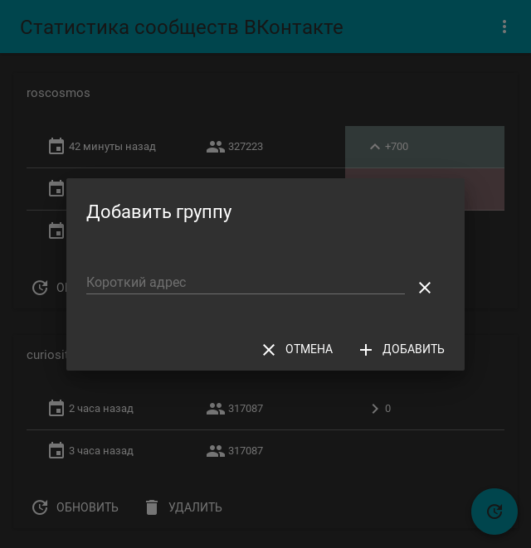This screenshot has height=548, width=531.
Task: Click the ОБНОВИТЬ button under curiosity
Action: point(76,507)
